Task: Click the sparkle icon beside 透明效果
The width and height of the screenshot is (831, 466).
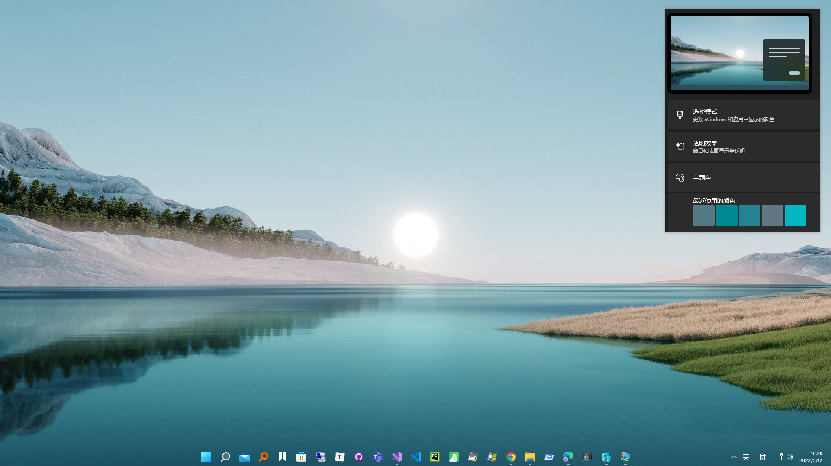Action: pos(680,146)
